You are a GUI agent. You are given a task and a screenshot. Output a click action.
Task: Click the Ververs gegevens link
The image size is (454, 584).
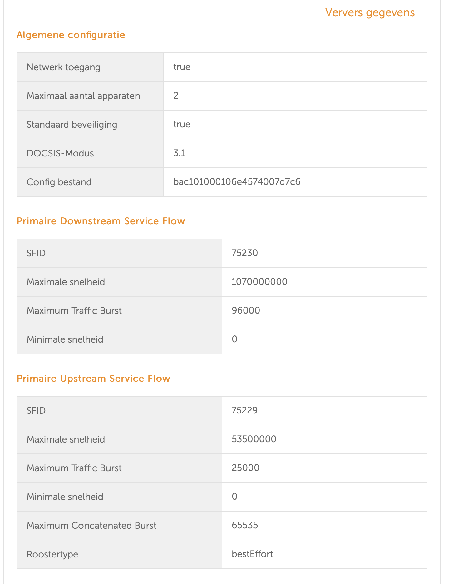(370, 13)
